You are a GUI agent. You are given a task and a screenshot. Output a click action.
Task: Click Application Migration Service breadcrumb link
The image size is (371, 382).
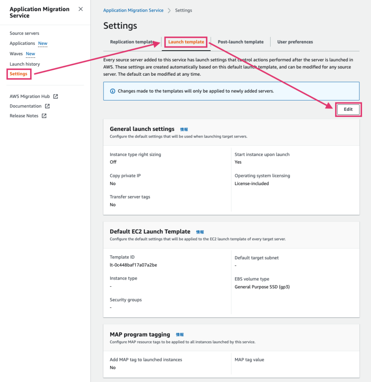(x=133, y=10)
